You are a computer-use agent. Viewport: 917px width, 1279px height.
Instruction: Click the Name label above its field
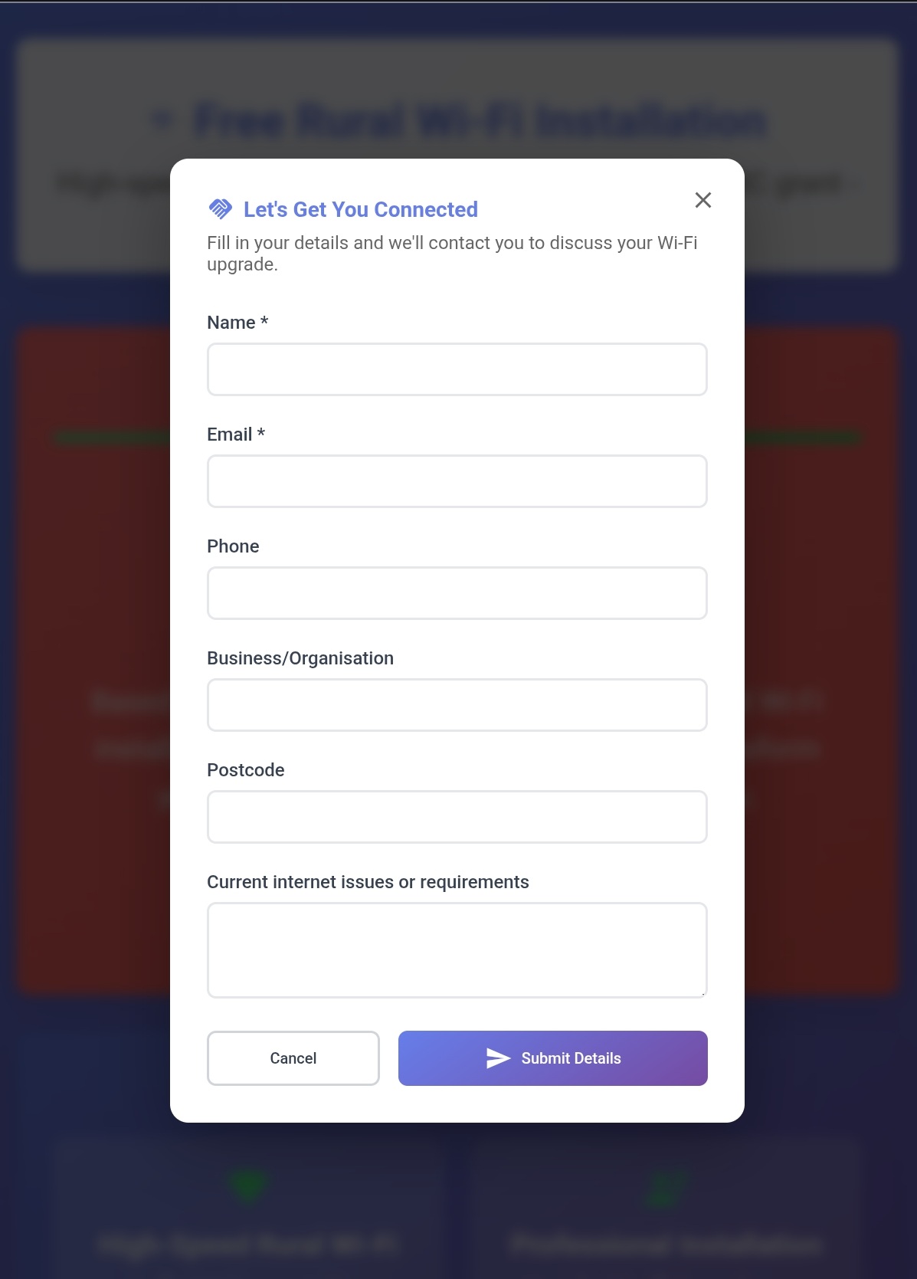(x=237, y=322)
